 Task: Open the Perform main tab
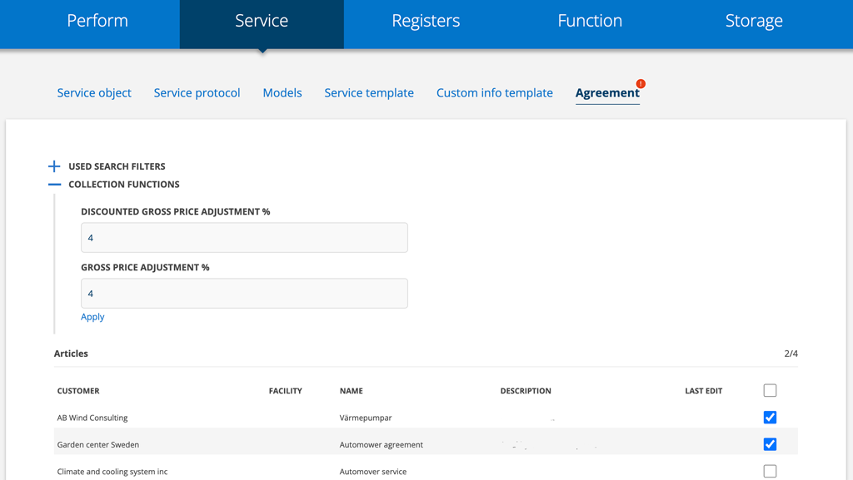(x=97, y=22)
